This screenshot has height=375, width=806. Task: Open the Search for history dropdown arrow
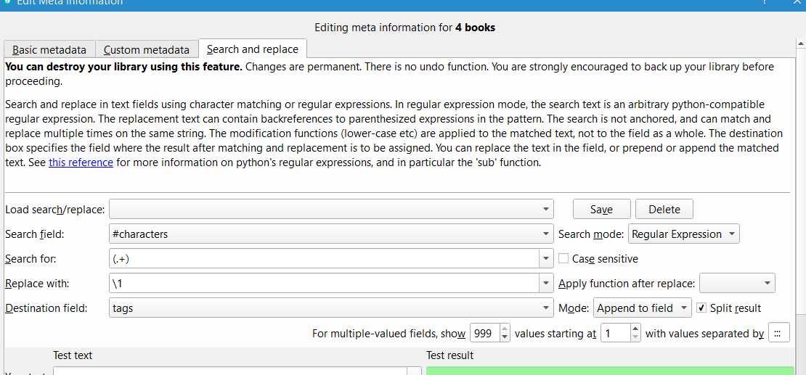[x=546, y=259]
